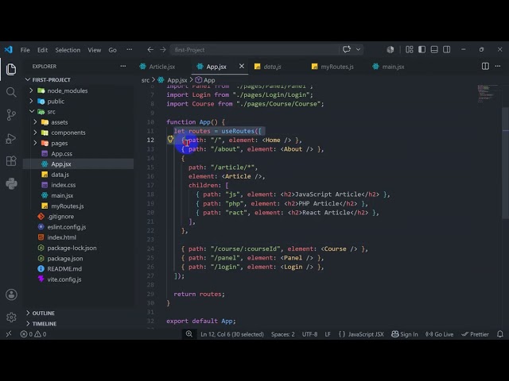
Task: Click Ln 12, Col 6 cursor position
Action: tap(232, 334)
